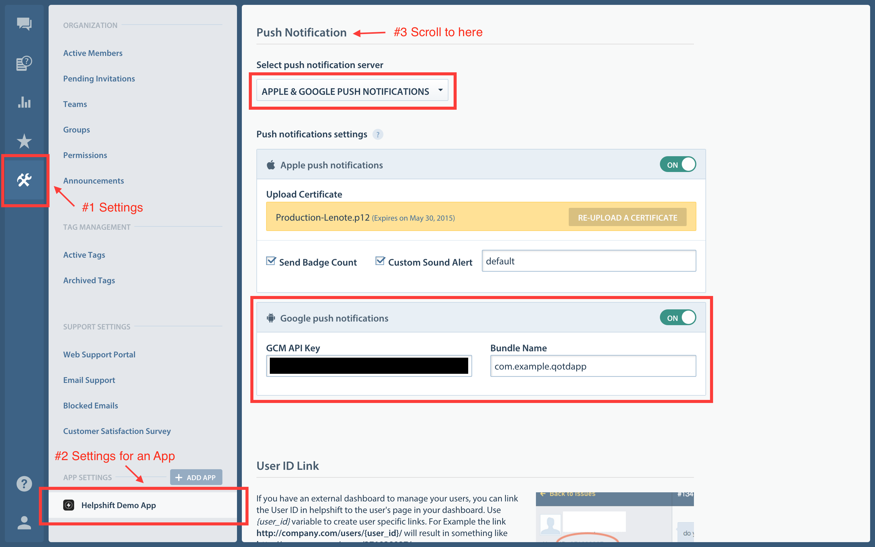
Task: Turn off Apple push notifications
Action: coord(678,164)
